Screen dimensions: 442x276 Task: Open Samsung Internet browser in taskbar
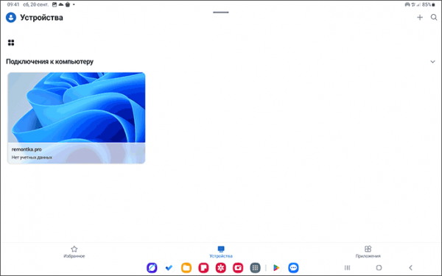[152, 268]
